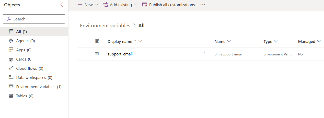
Task: Open more actions for support_email row
Action: point(204,54)
